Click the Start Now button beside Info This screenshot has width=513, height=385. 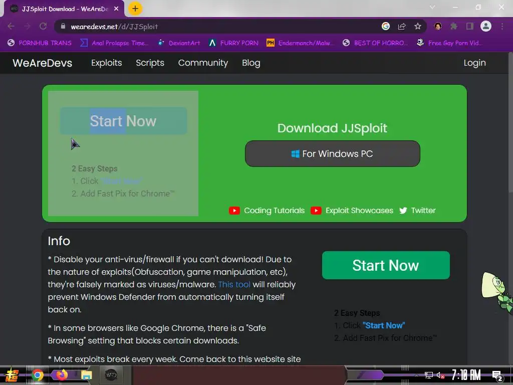[x=386, y=265]
